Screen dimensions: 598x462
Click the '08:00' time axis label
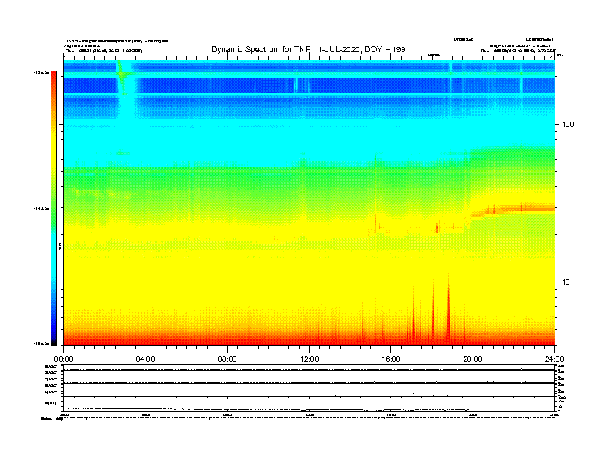pos(227,359)
